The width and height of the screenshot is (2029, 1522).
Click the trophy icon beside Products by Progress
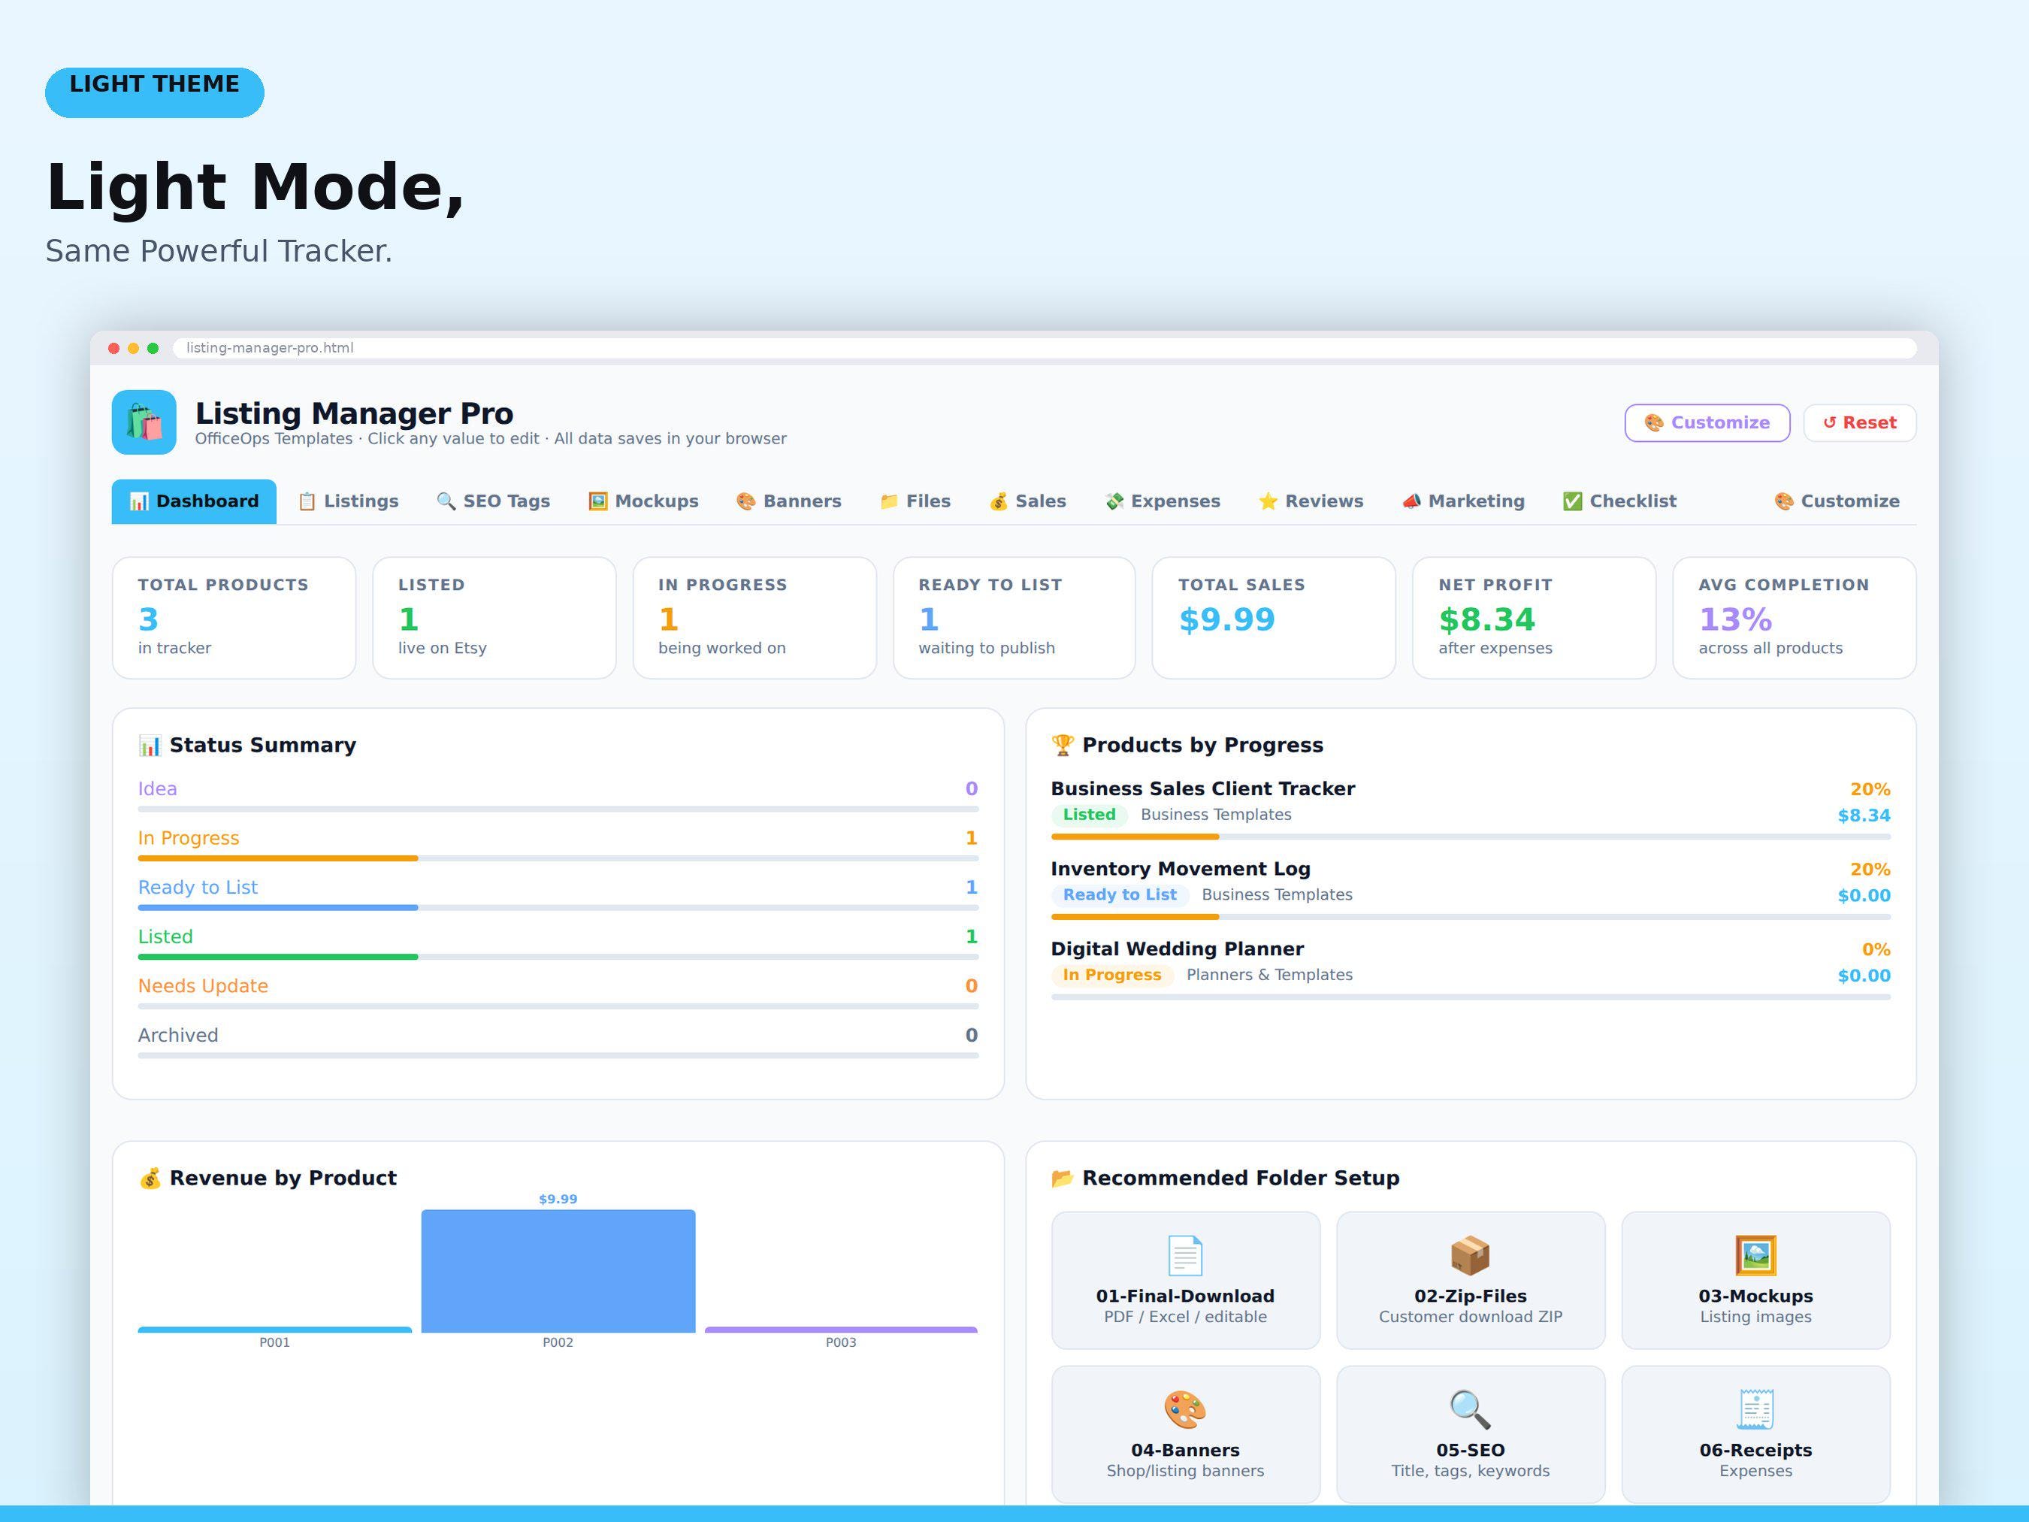click(x=1062, y=745)
